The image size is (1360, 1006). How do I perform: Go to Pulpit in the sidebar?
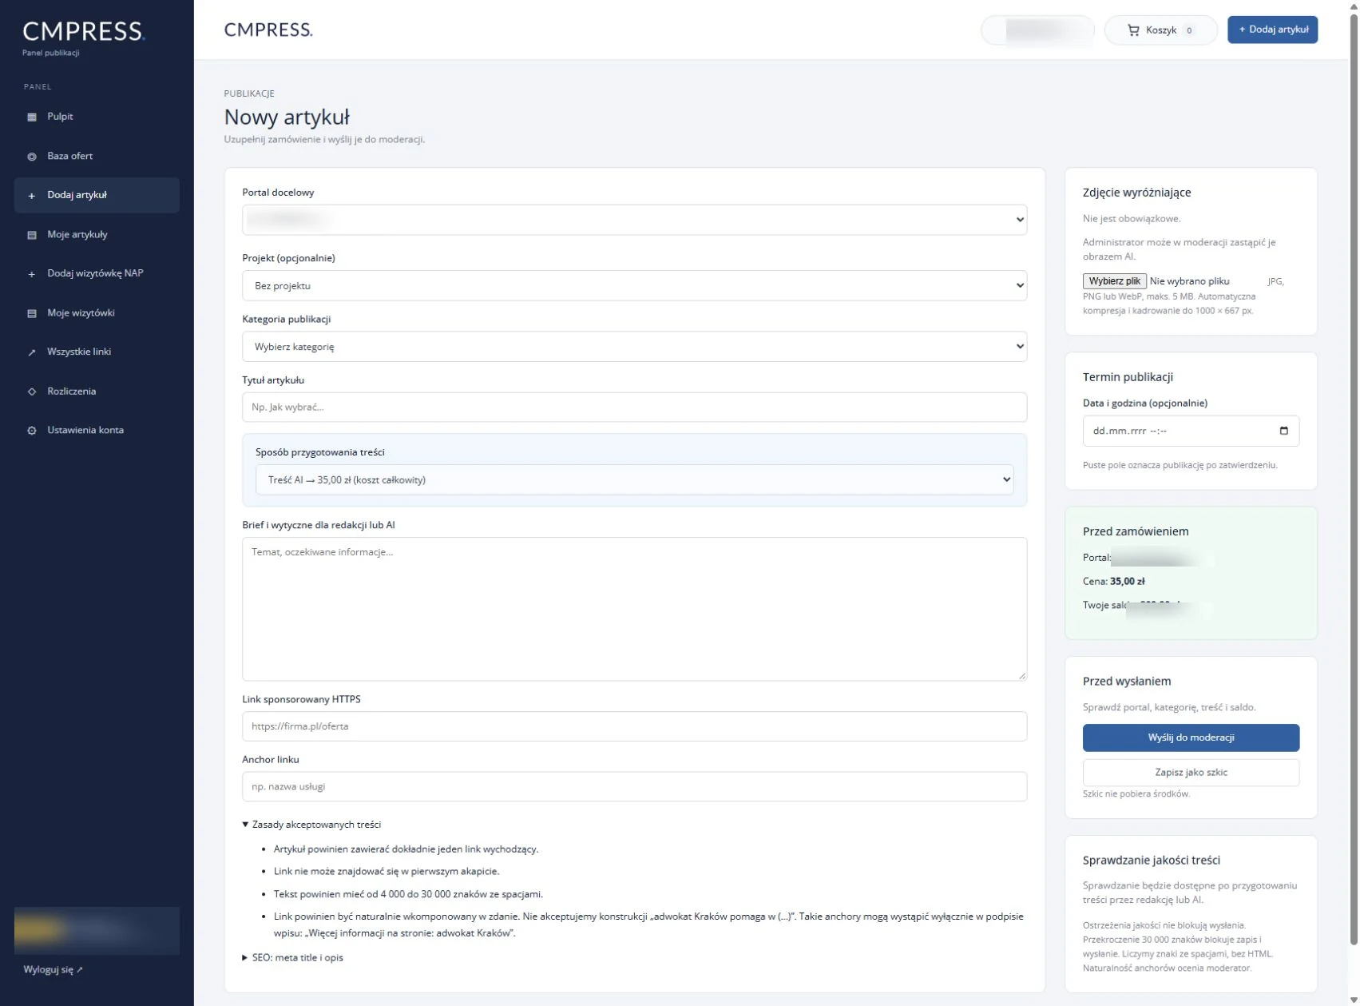click(x=97, y=117)
